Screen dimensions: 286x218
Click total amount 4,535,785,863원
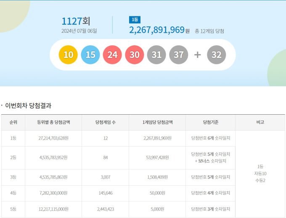pos(53,177)
